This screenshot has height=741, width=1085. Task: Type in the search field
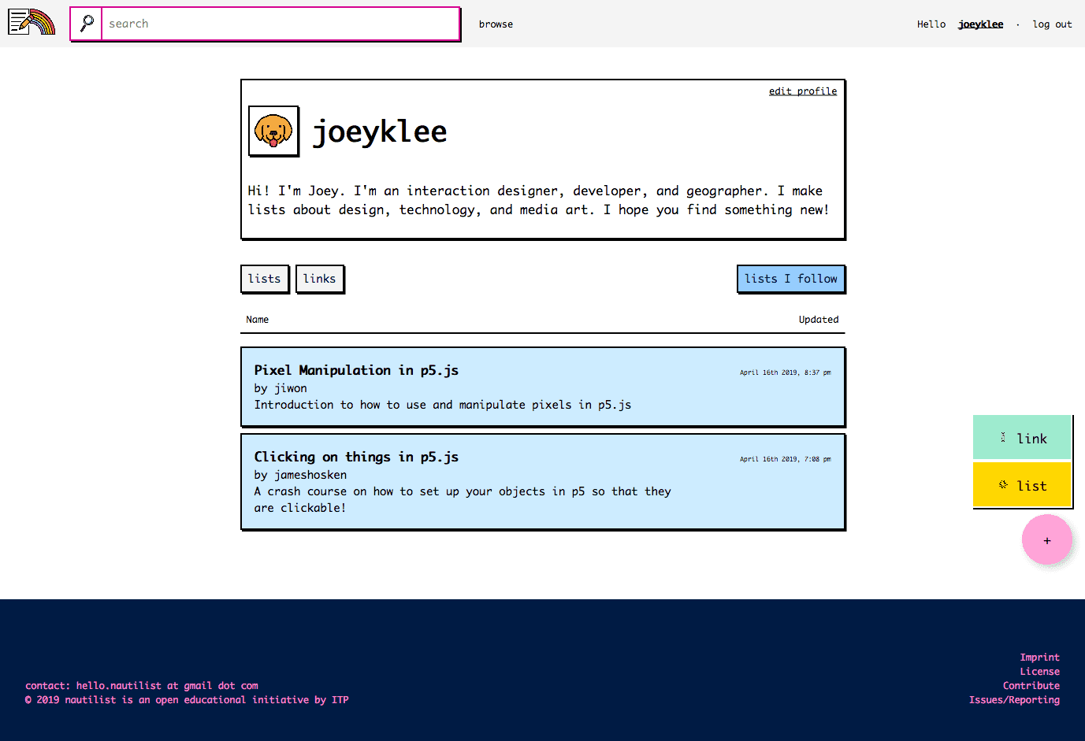coord(280,24)
